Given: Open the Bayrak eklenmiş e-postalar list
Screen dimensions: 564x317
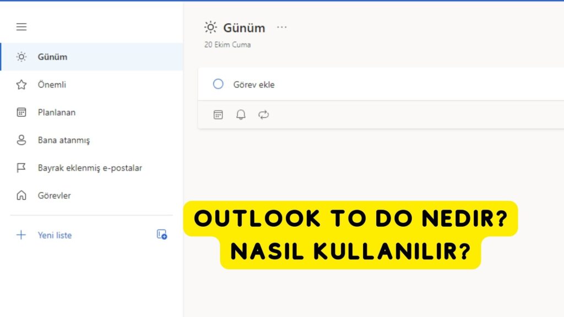Looking at the screenshot, I should 89,167.
